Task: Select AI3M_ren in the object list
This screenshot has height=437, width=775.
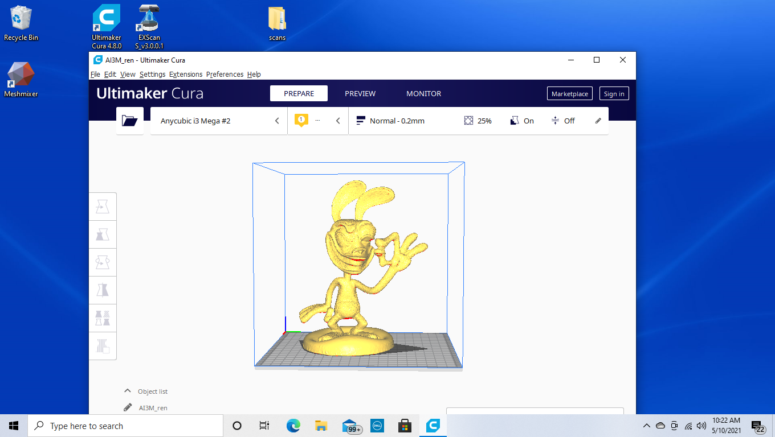Action: pos(153,408)
